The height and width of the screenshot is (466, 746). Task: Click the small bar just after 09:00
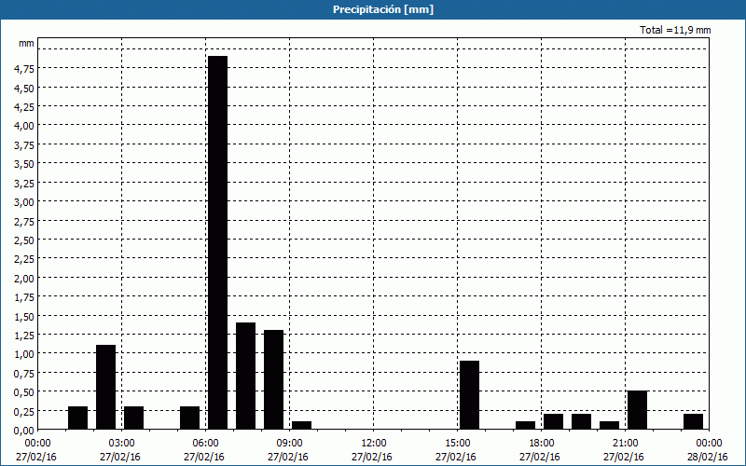pyautogui.click(x=301, y=425)
